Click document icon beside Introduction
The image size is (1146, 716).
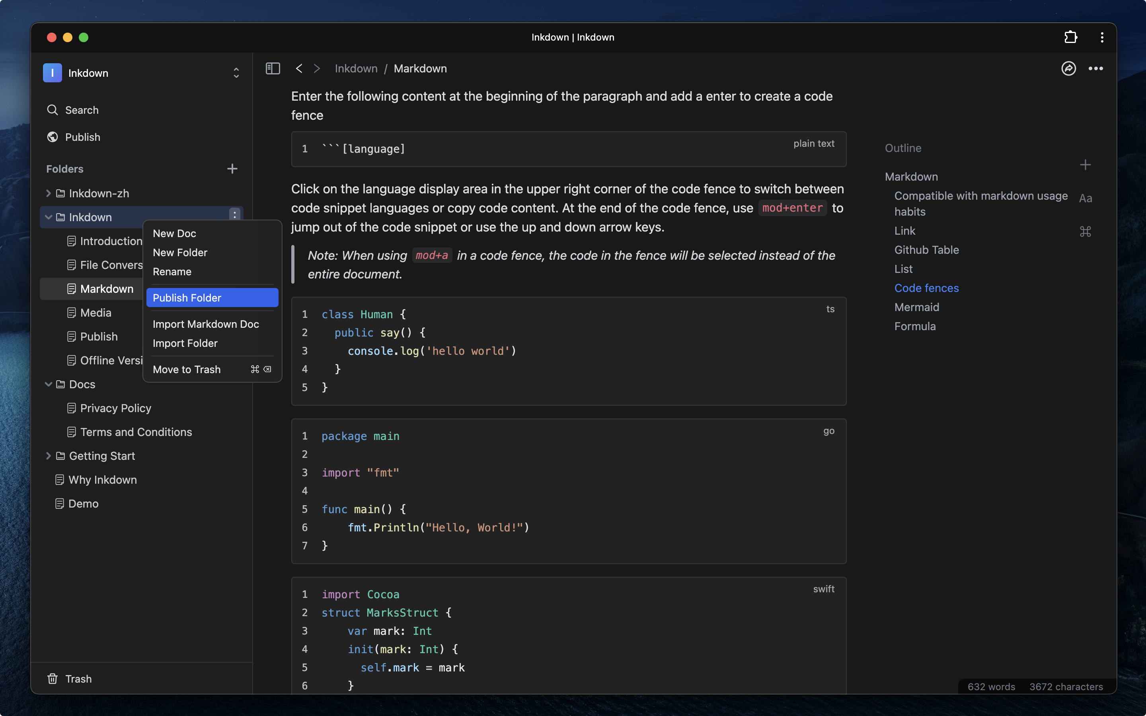72,241
